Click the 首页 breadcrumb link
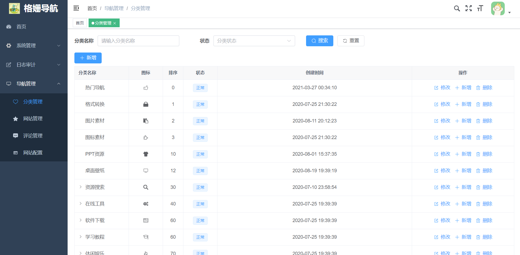Viewport: 520px width, 255px height. click(x=92, y=8)
